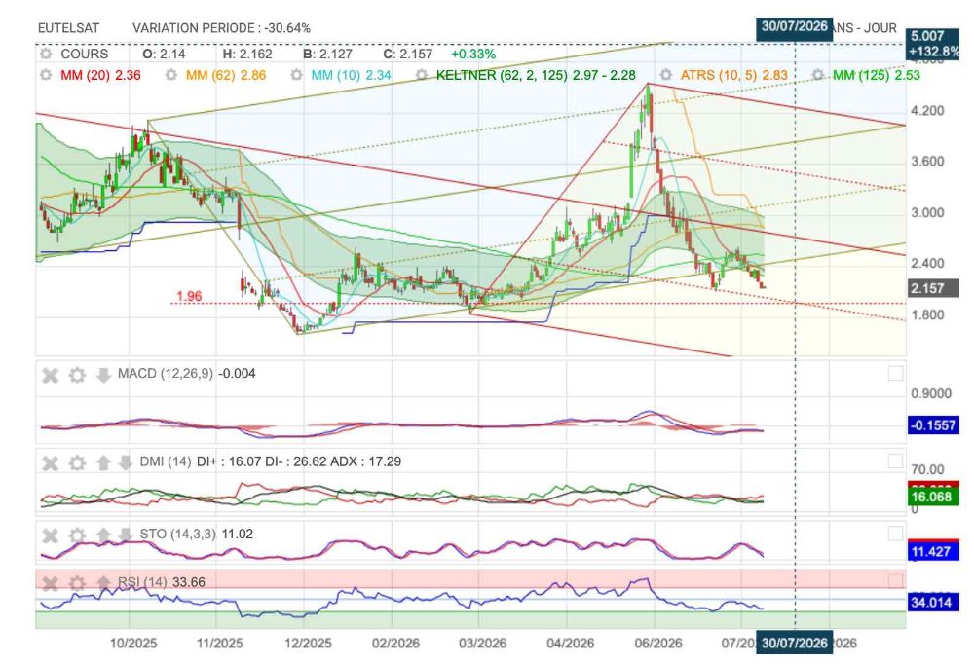
Task: Click the 06/2026 date axis label
Action: [657, 644]
